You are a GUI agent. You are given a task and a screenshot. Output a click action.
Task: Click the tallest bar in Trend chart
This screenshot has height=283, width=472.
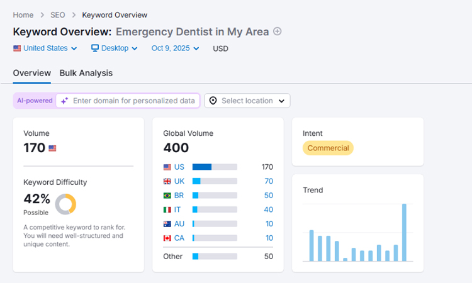point(404,232)
